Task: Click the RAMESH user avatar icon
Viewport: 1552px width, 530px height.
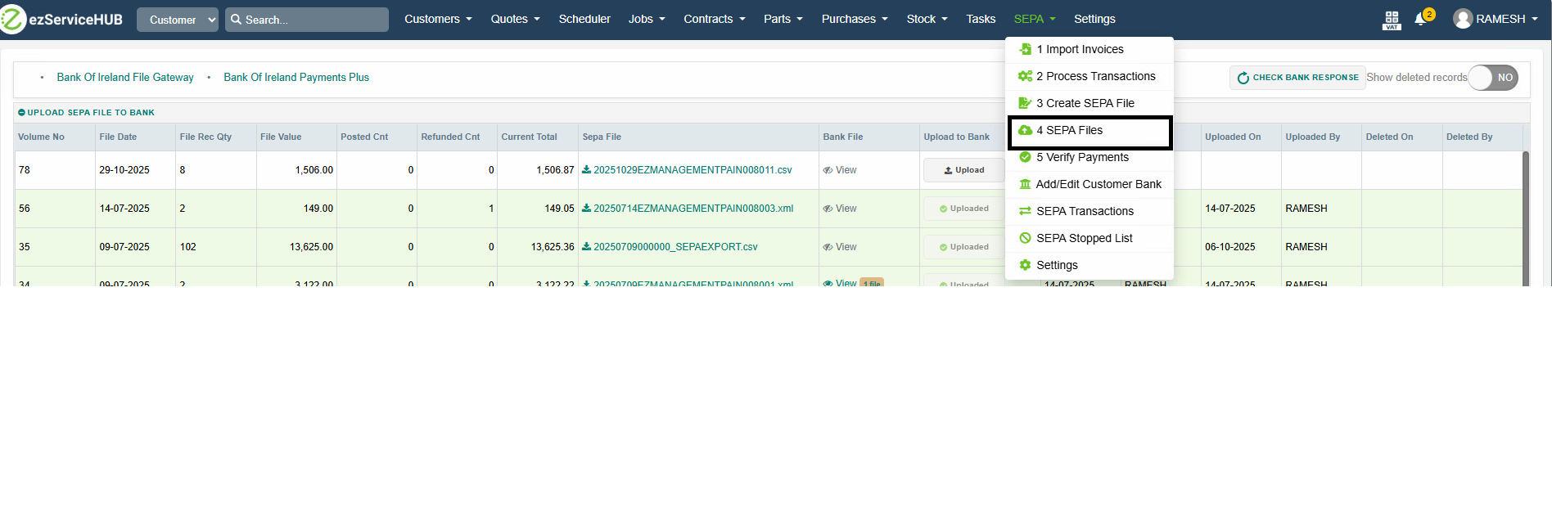Action: 1462,19
